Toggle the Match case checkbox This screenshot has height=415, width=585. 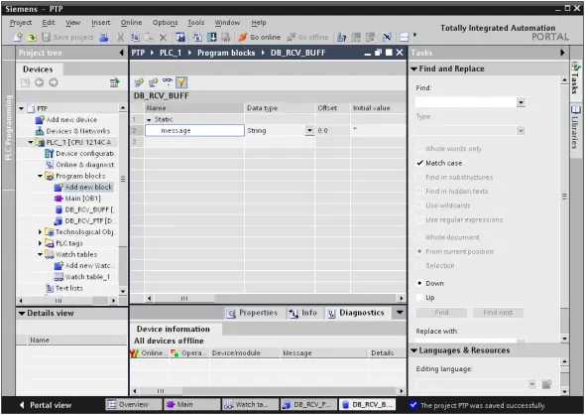tap(419, 163)
